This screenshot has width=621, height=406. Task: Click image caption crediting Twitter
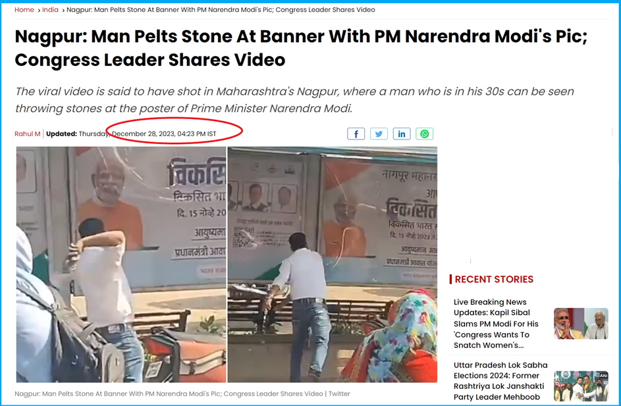coord(182,393)
